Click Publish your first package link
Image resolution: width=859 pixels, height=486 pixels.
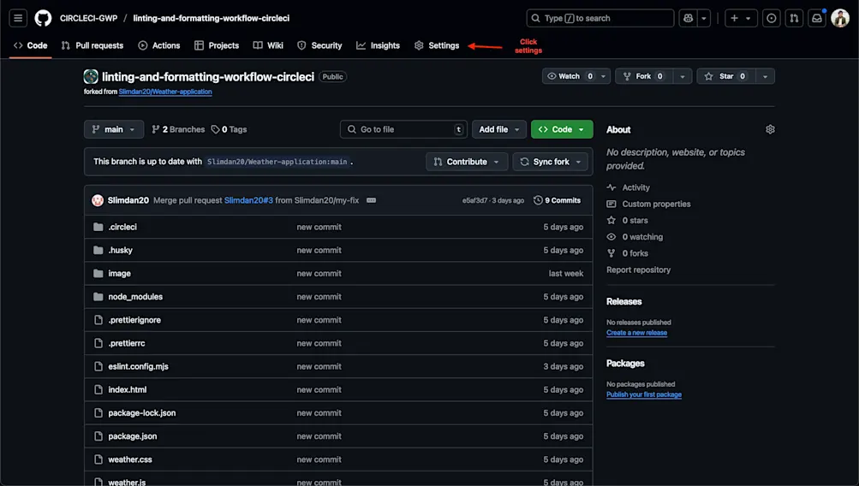644,394
